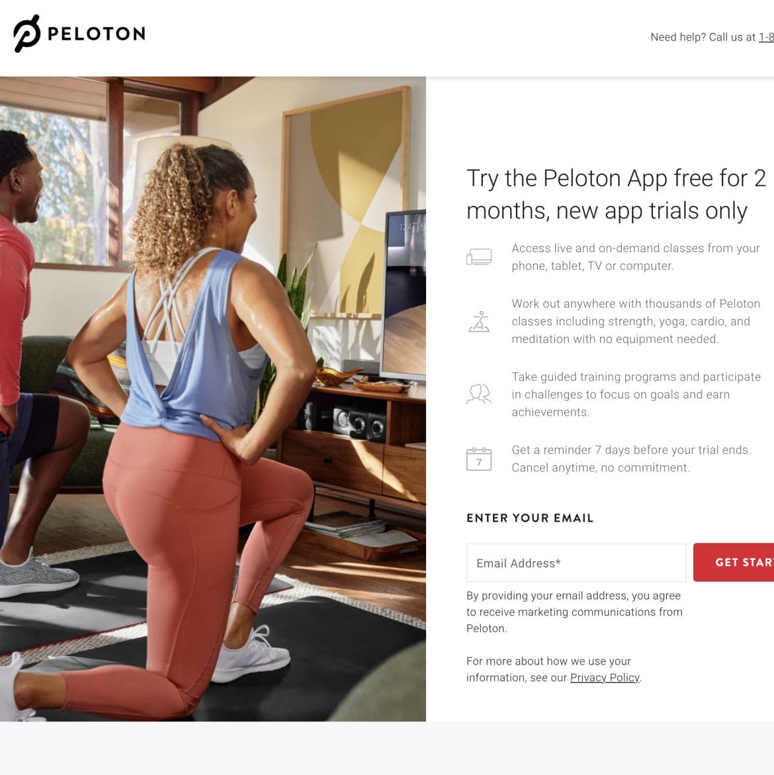The height and width of the screenshot is (775, 774).
Task: Click the 'Need help? Call us' text
Action: (703, 37)
